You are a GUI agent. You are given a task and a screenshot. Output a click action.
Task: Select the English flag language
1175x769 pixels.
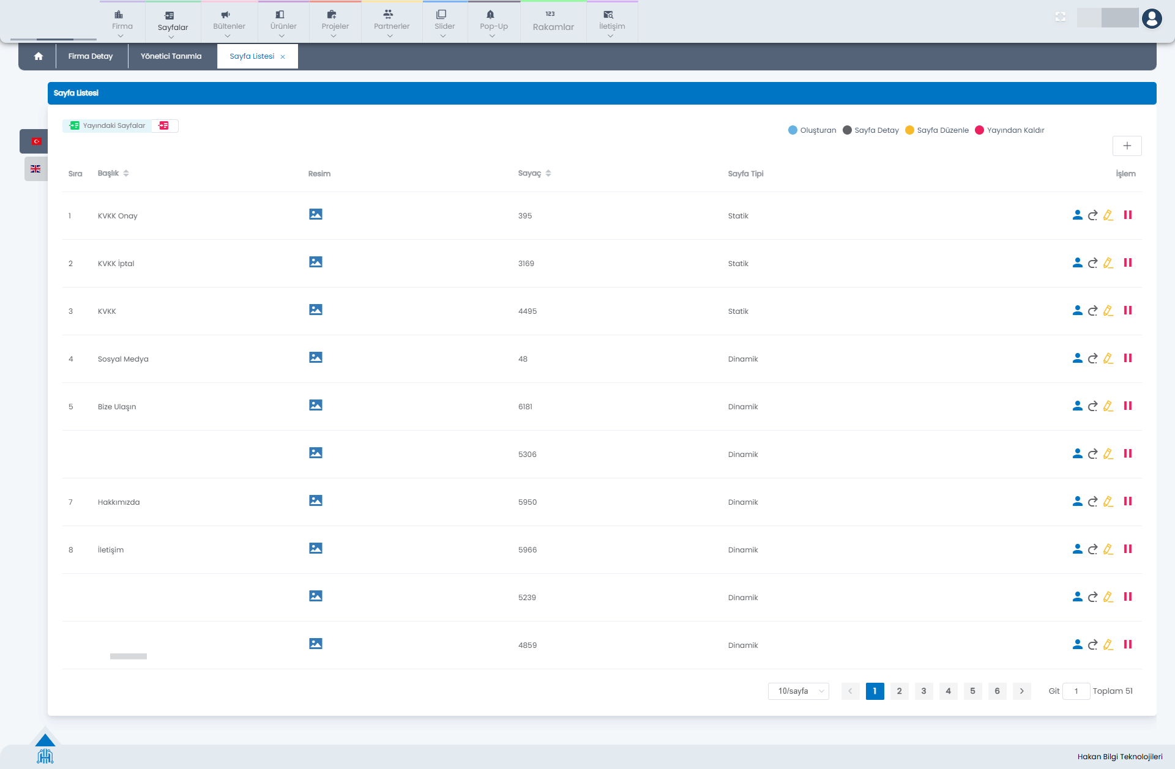[x=35, y=169]
